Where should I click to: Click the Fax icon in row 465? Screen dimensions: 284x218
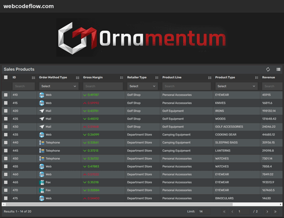tap(42, 183)
